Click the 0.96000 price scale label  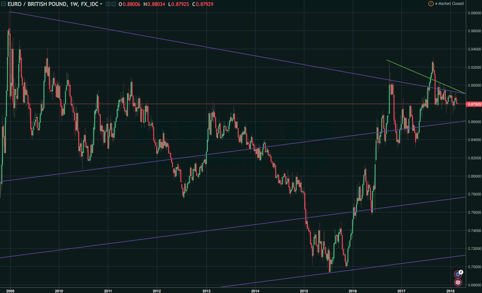(474, 31)
